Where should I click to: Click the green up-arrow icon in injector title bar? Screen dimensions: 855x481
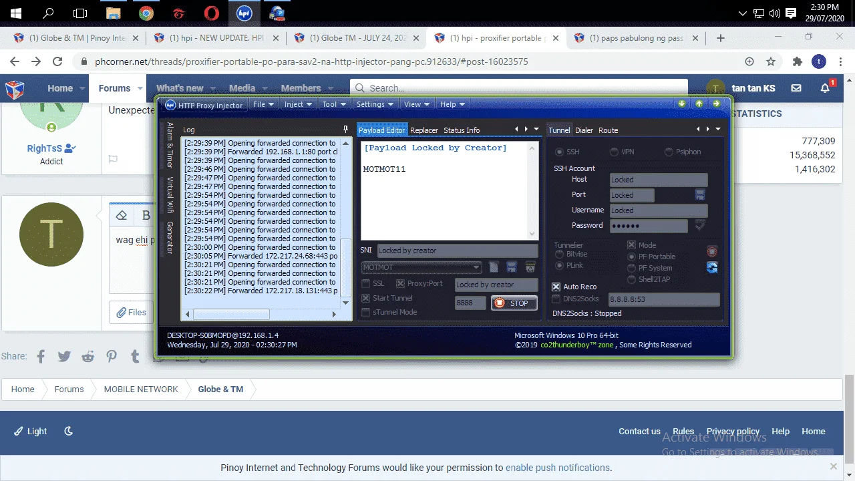click(x=699, y=104)
